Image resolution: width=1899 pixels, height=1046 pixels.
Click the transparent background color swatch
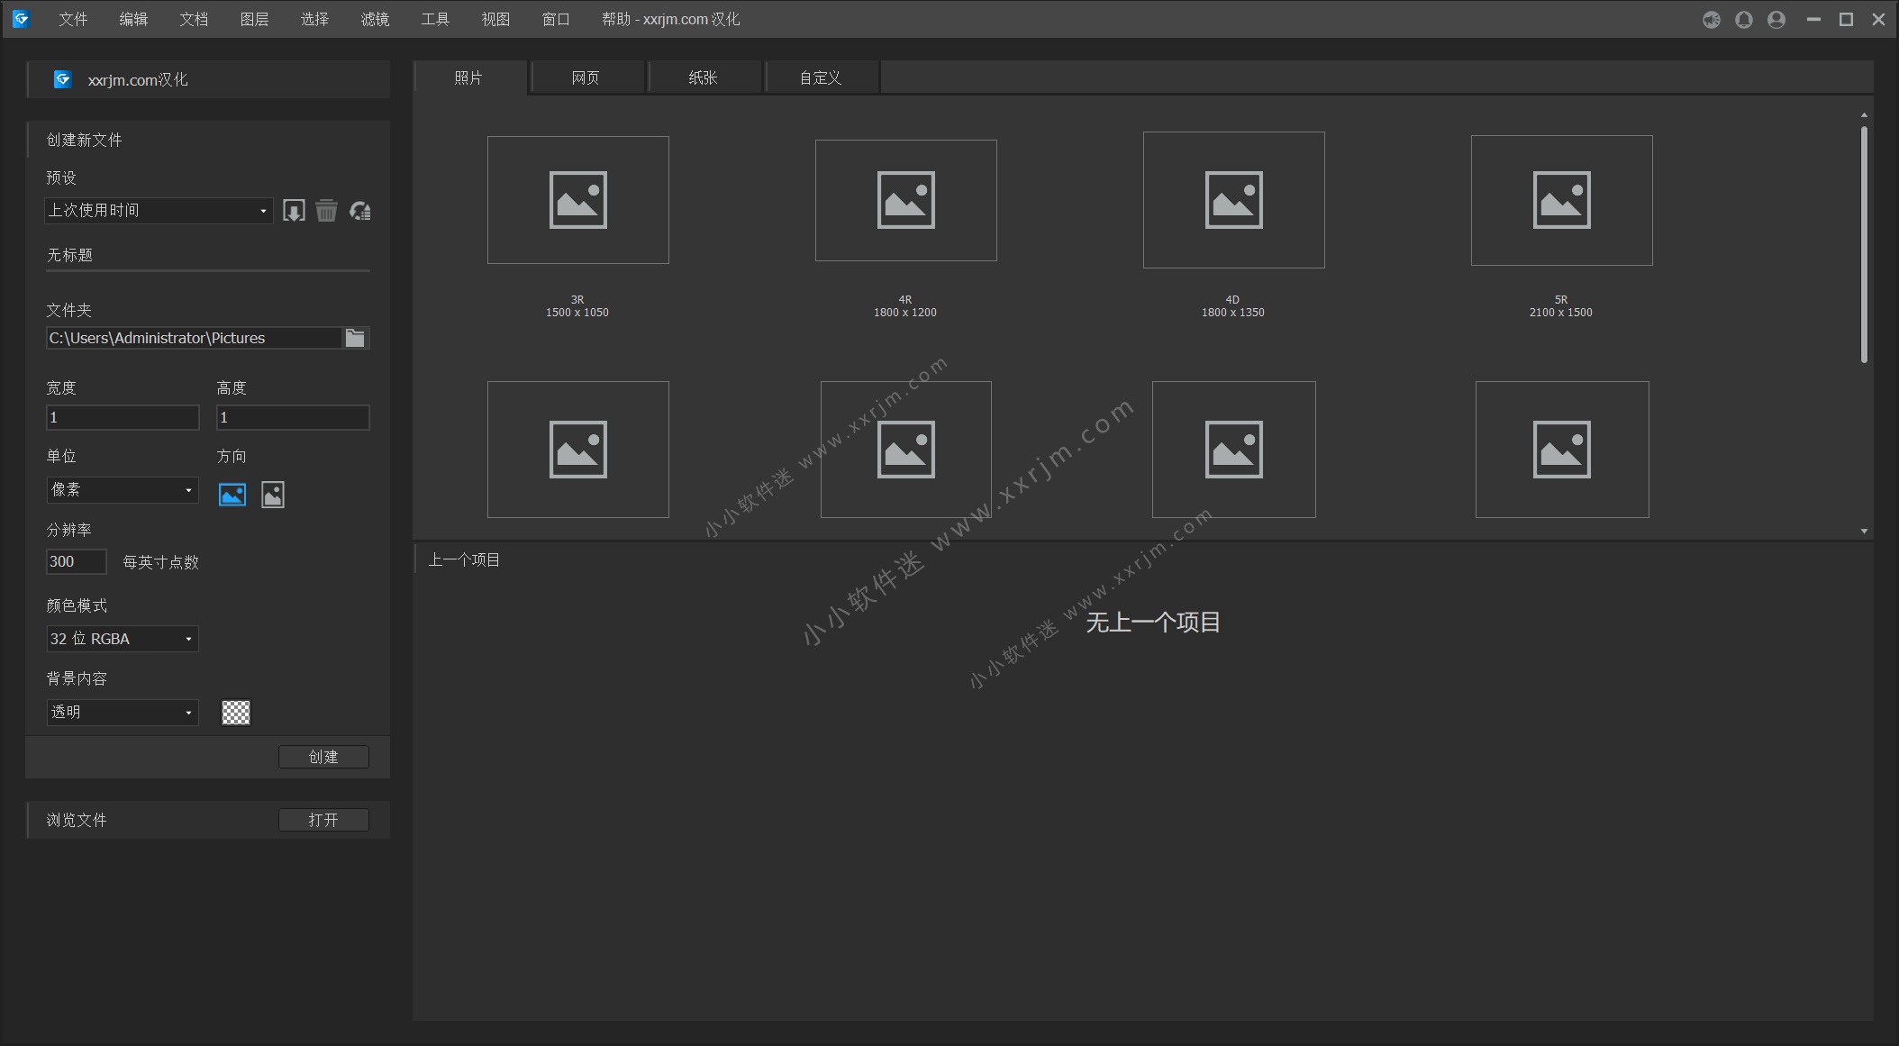pos(236,713)
